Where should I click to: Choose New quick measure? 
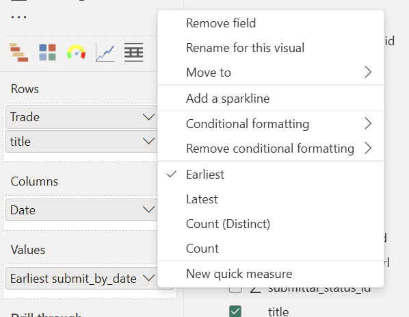(271, 274)
